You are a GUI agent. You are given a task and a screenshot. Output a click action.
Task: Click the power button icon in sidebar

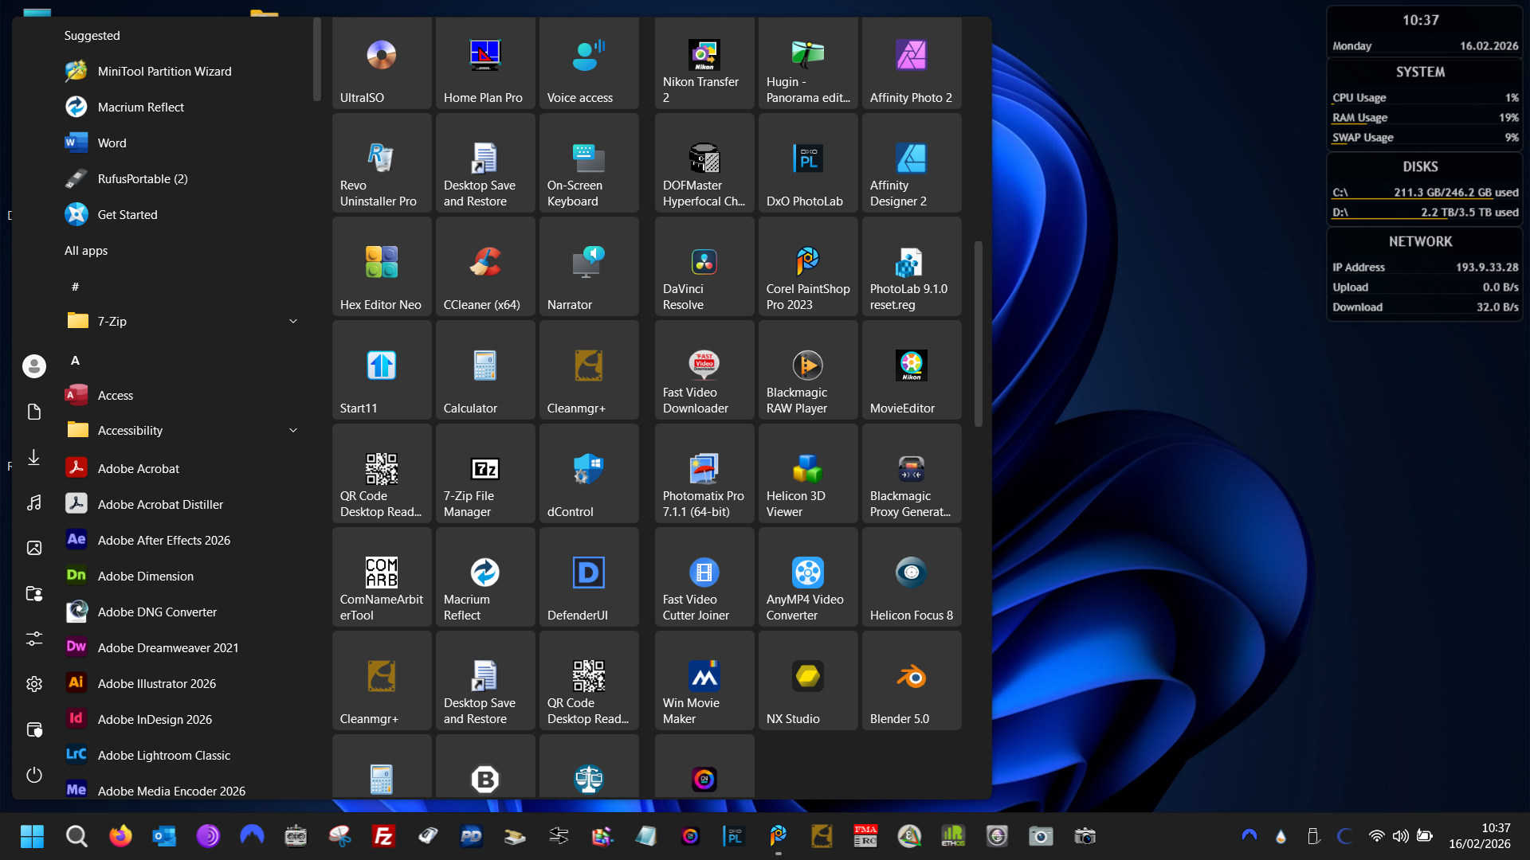tap(33, 775)
